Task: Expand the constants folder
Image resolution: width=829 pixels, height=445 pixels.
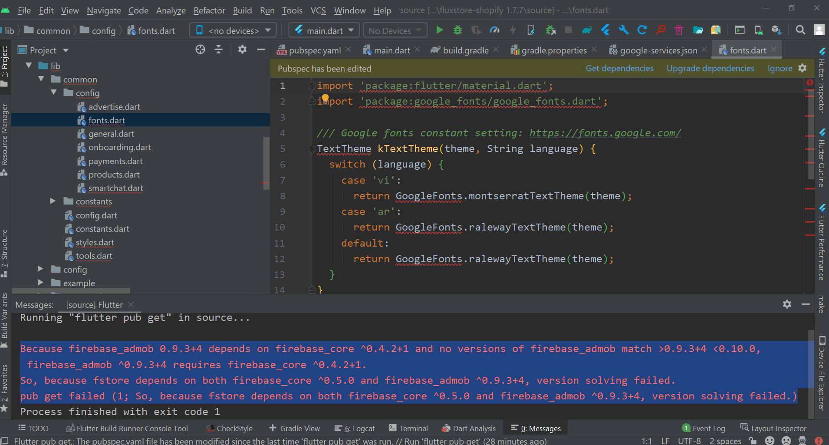Action: [x=53, y=201]
